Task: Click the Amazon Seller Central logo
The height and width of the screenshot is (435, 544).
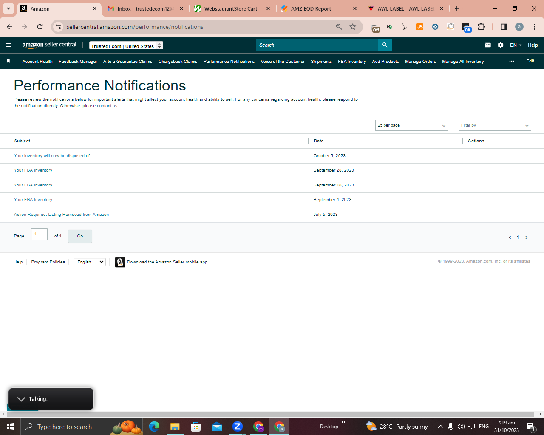Action: 49,45
